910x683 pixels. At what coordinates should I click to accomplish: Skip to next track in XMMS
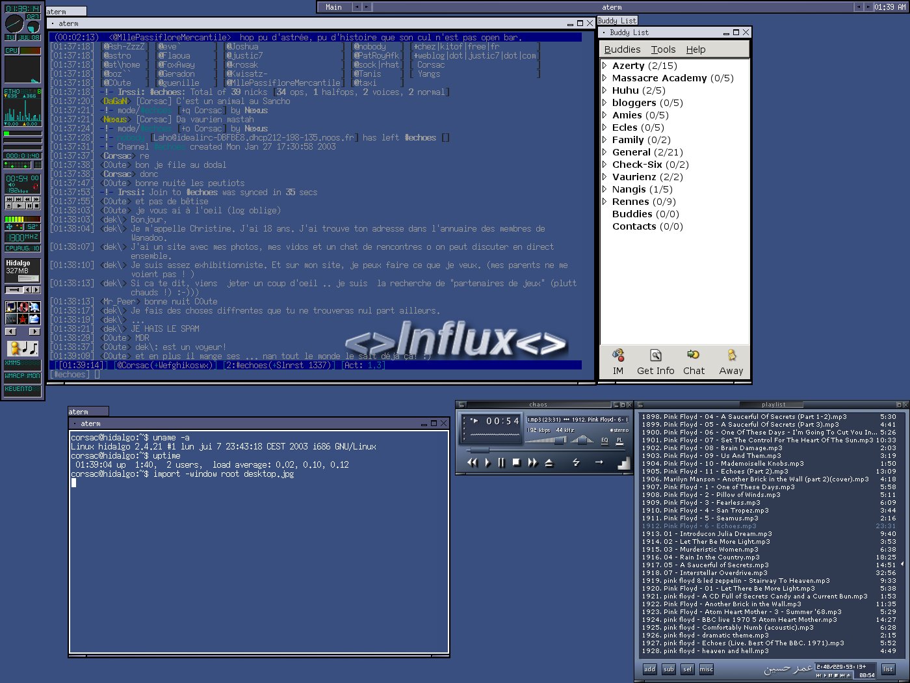533,462
